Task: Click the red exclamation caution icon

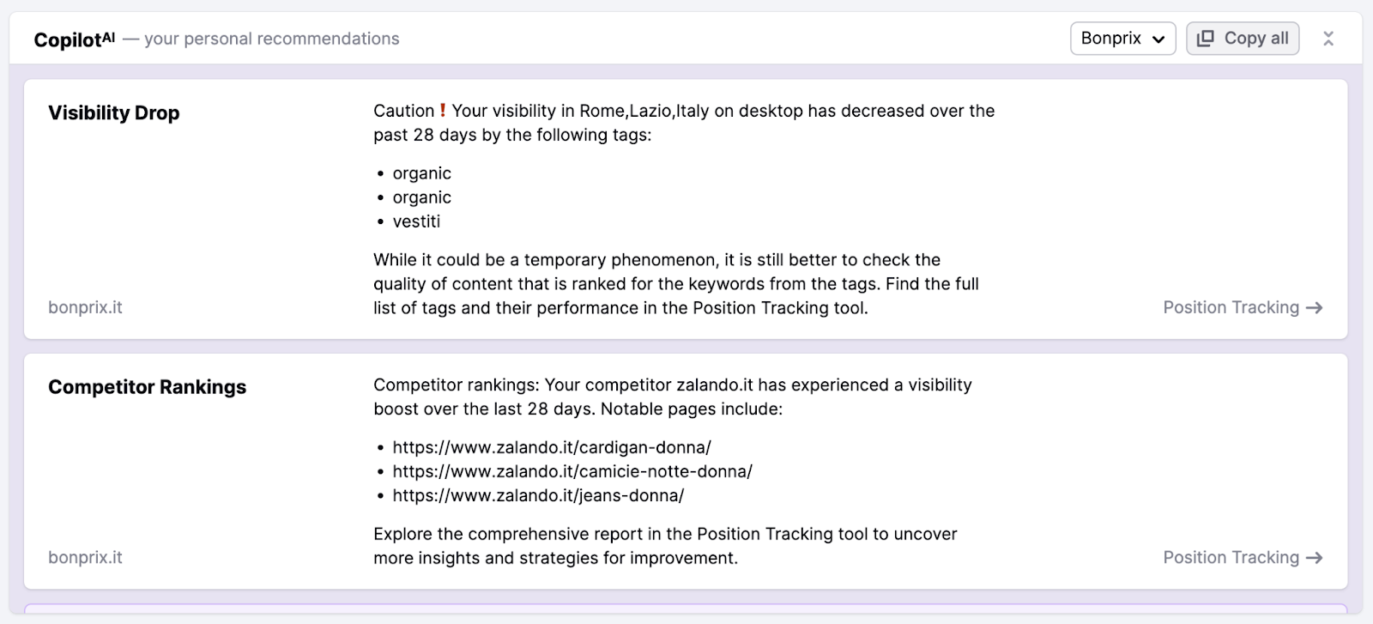Action: tap(443, 111)
